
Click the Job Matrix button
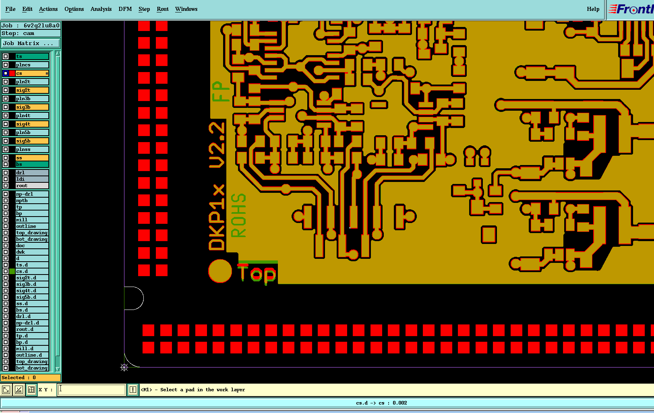(31, 43)
